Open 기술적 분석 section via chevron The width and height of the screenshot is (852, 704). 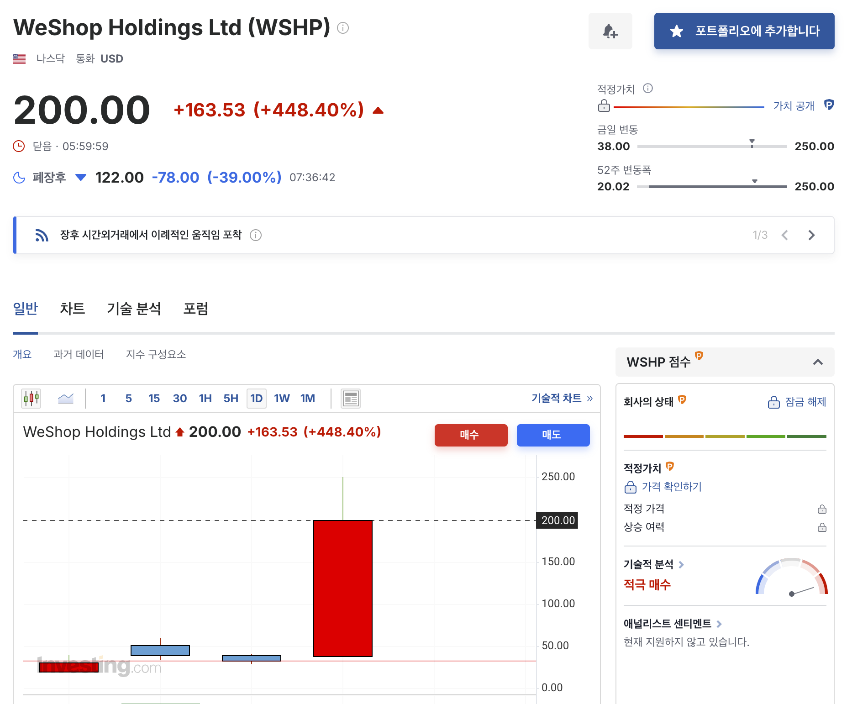coord(681,565)
